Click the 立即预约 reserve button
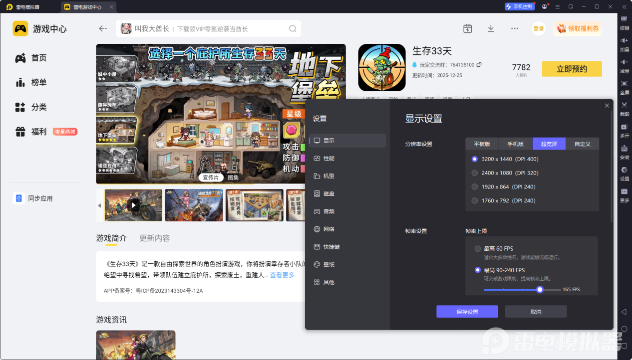Screen dimensions: 632x360 coord(572,69)
